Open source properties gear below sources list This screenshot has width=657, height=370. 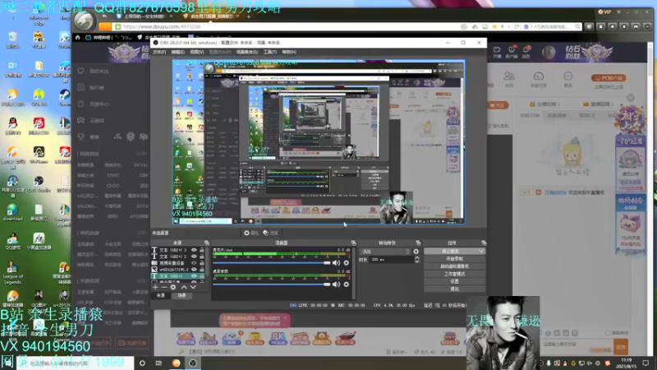point(173,287)
